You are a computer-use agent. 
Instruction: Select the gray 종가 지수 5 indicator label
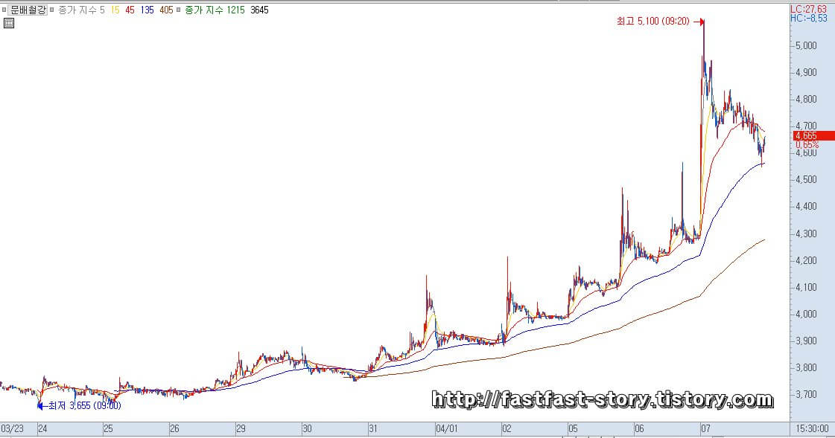click(81, 10)
